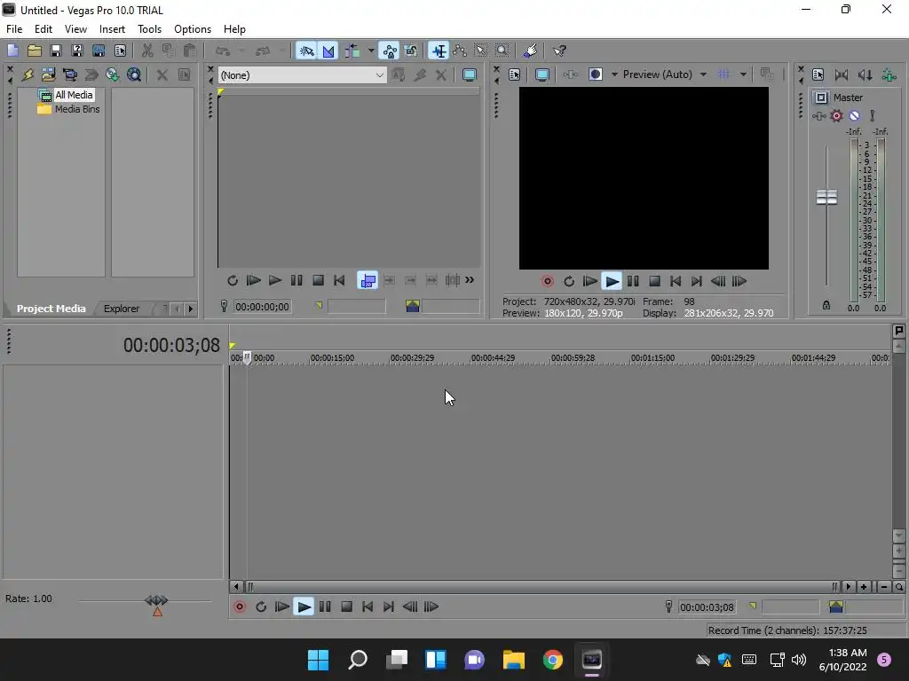Toggle Loop Playback in timeline transport
909x681 pixels.
point(261,607)
